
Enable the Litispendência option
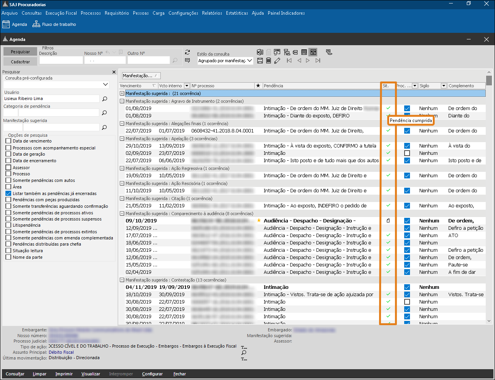coord(9,225)
